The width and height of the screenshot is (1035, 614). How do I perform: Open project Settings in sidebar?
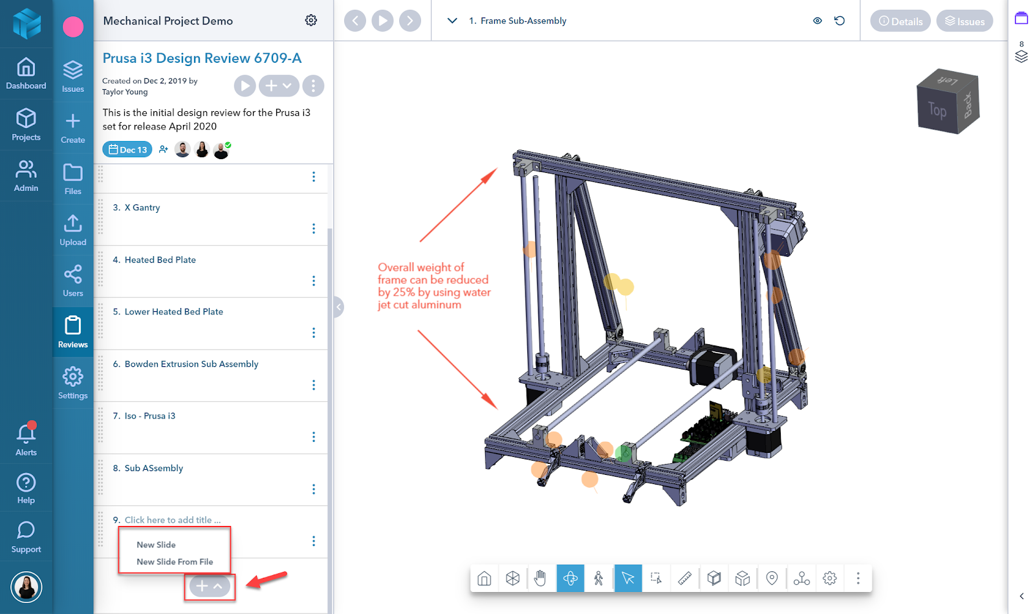[73, 383]
